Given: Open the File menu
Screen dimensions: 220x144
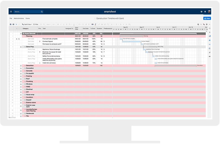Looking at the screenshot, I should 11,18.
